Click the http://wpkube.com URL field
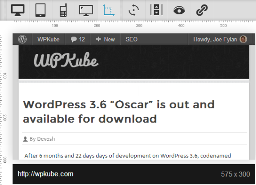The image size is (256, 185). (x=45, y=174)
